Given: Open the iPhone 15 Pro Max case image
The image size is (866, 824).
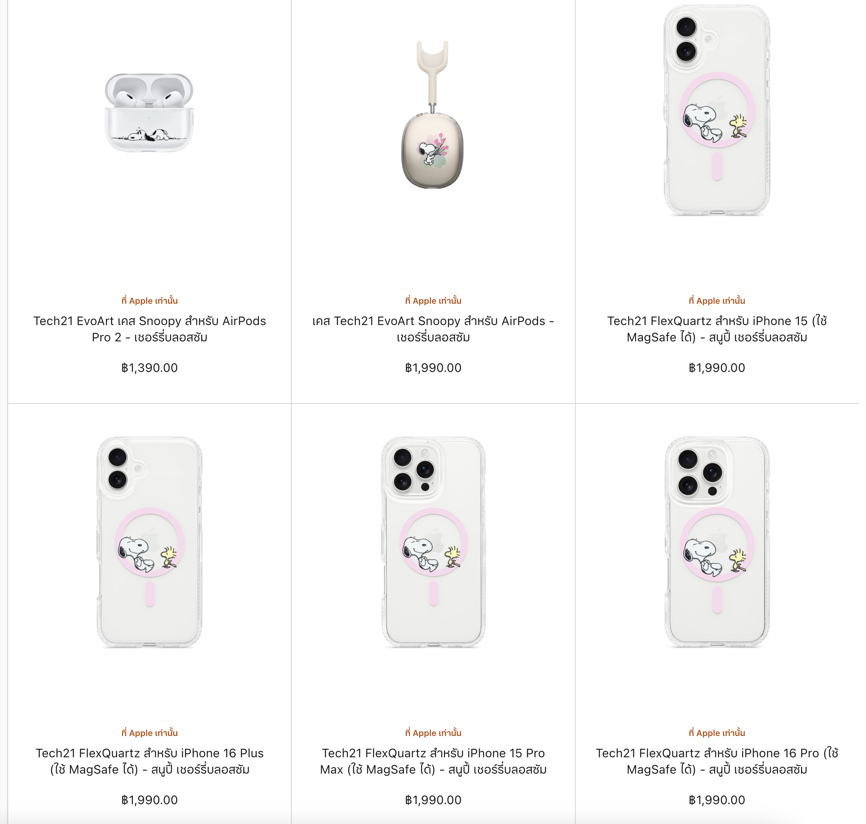Looking at the screenshot, I should [x=433, y=542].
